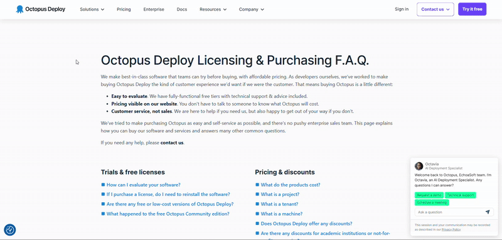Open 'What is a tenant?' link

point(279,204)
